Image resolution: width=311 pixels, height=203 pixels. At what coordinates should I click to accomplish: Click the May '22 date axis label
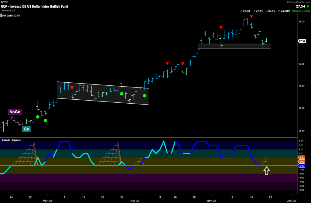[211, 201]
